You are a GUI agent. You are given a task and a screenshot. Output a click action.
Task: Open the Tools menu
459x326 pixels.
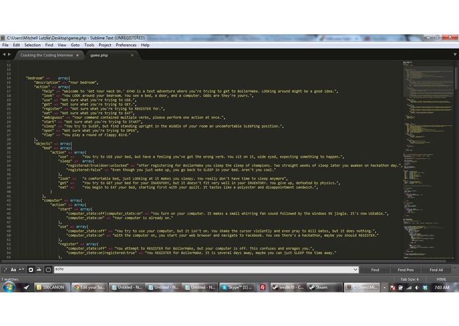pos(89,45)
